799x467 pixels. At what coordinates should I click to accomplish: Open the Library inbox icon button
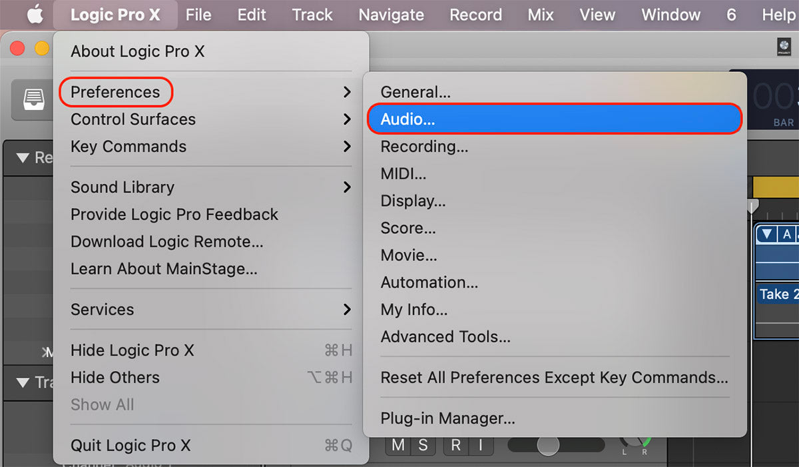pyautogui.click(x=32, y=100)
